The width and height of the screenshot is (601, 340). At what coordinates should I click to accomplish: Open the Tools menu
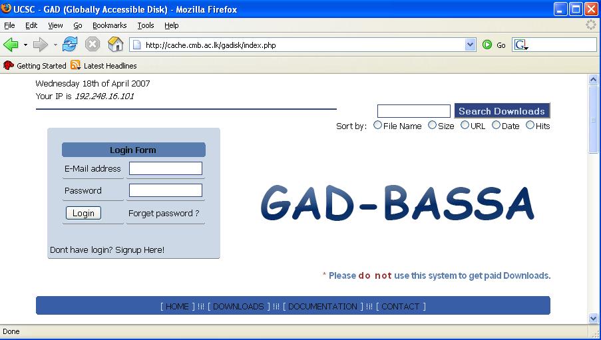pyautogui.click(x=145, y=25)
